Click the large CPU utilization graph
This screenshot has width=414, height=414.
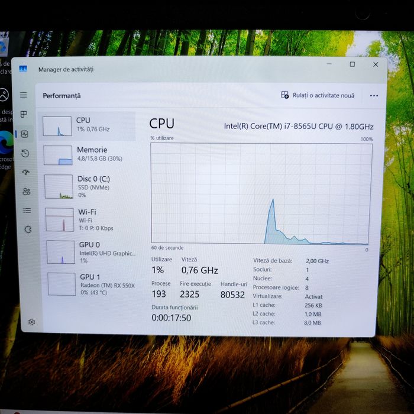(261, 193)
